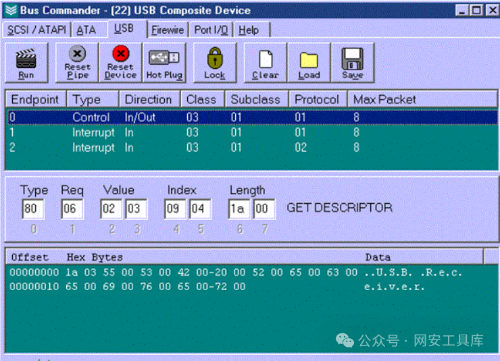Select endpoint 2 Interrupt row
Screen dimensions: 500x361
click(203, 147)
